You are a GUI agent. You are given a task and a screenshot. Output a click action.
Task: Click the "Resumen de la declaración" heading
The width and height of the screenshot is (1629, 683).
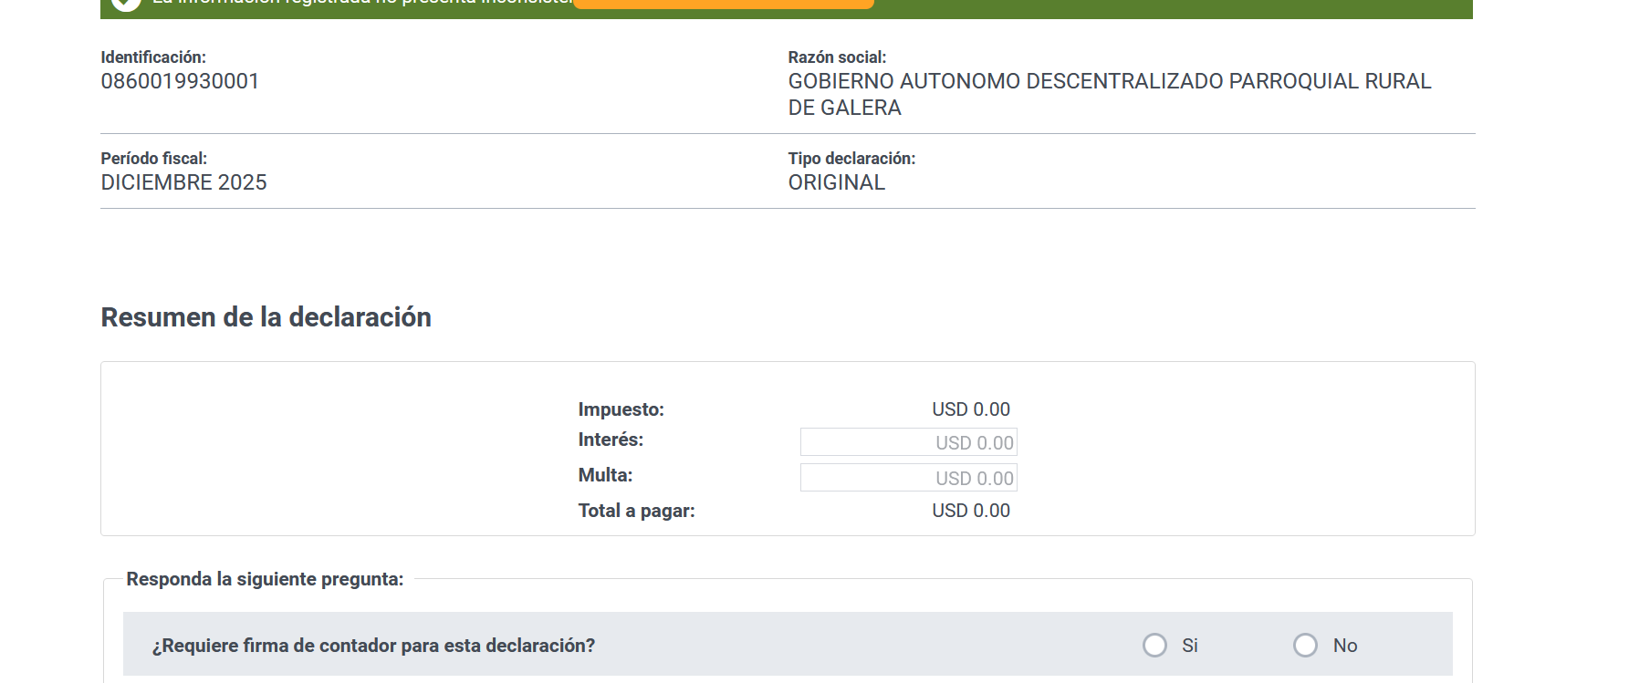(x=266, y=317)
